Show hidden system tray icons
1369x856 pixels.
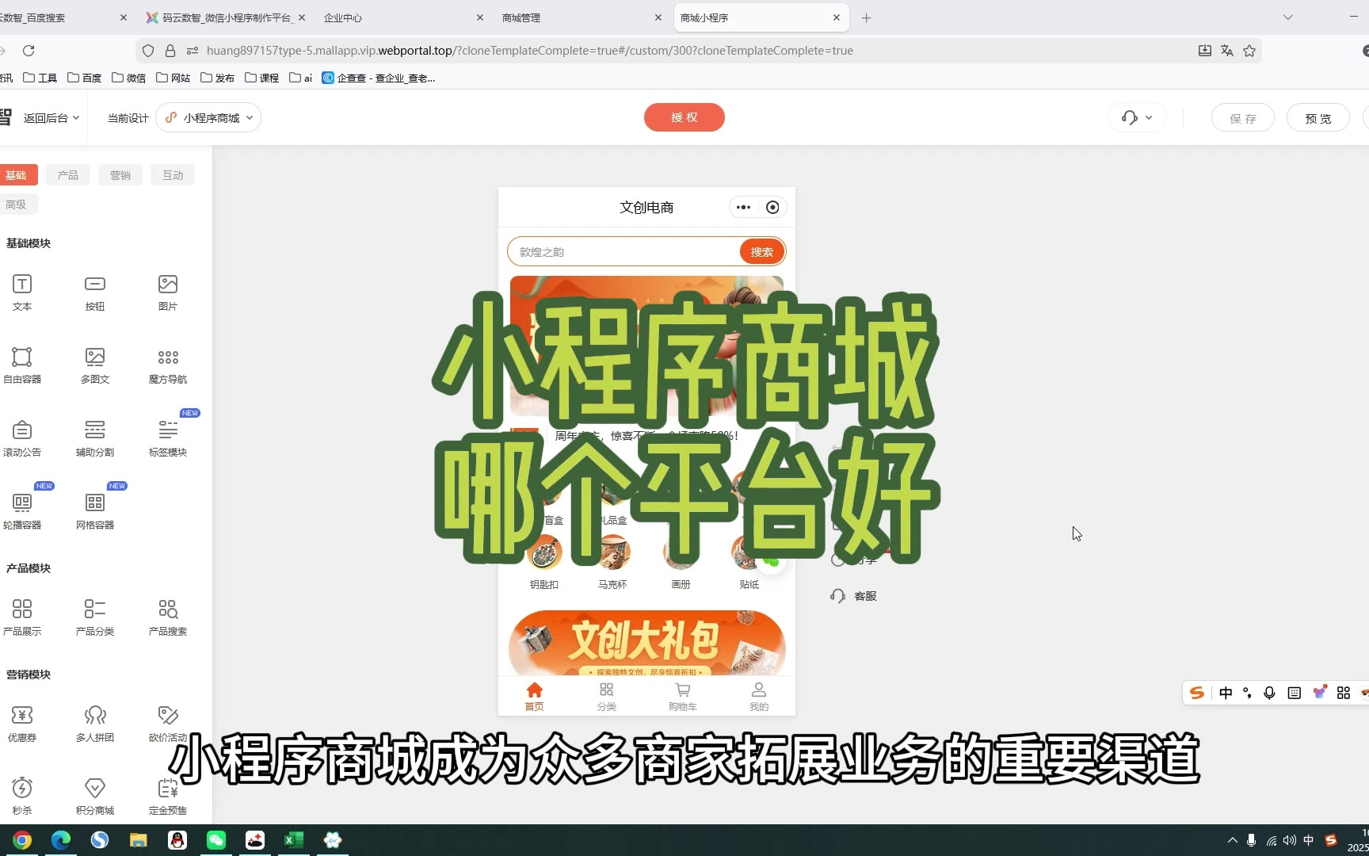tap(1232, 840)
